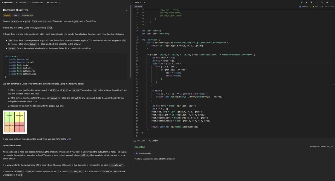Screen dimensions: 335x181
Task: Click the green solved checkmark
Action: 127,10
